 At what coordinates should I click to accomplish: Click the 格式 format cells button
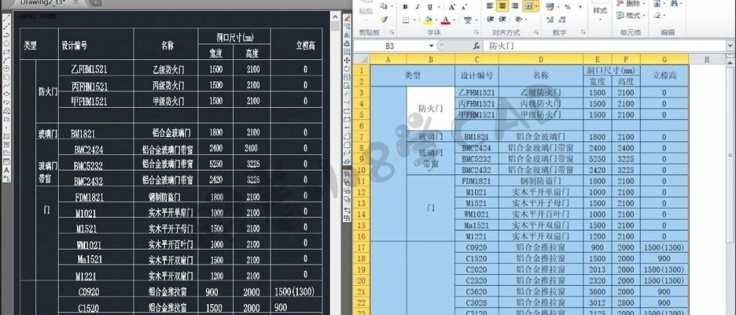(631, 16)
